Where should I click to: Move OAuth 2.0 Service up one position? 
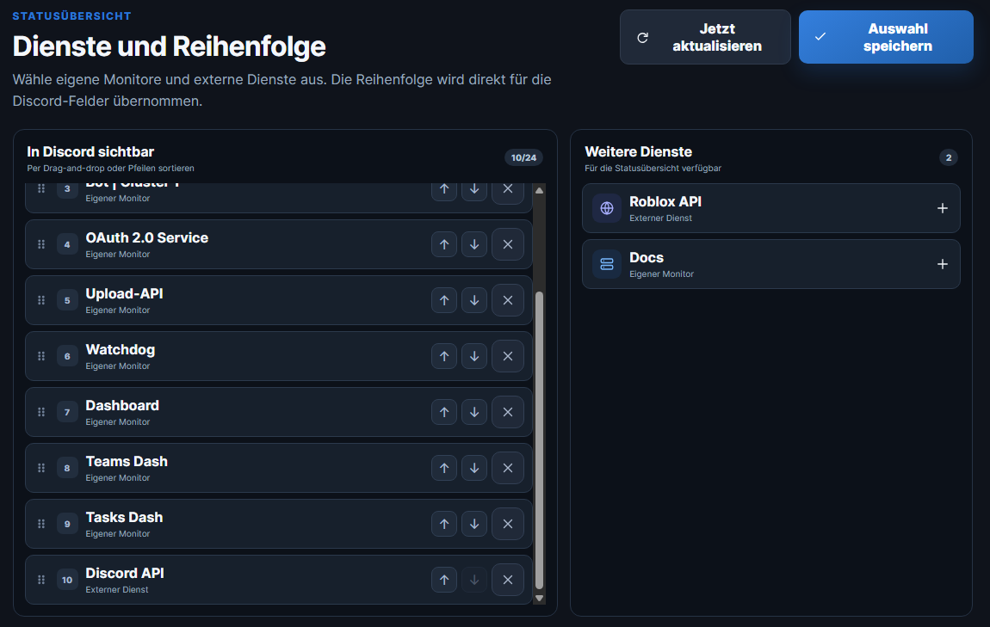tap(444, 244)
